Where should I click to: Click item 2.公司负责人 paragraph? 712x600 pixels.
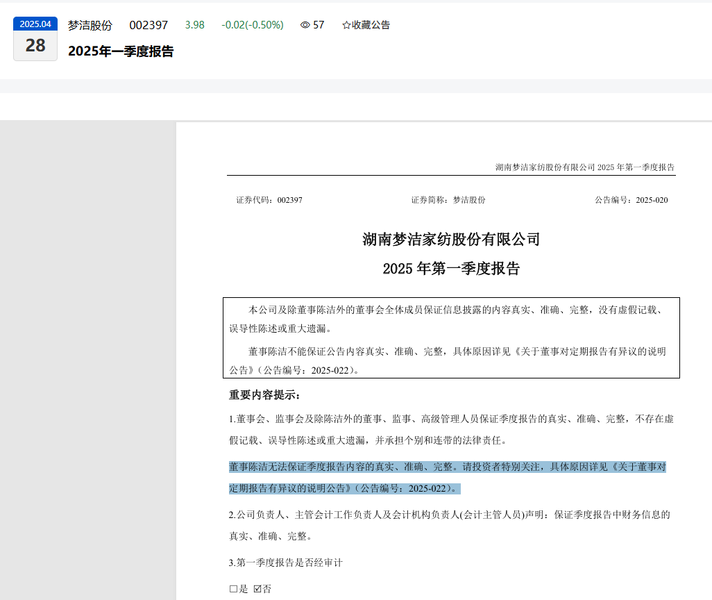point(450,526)
